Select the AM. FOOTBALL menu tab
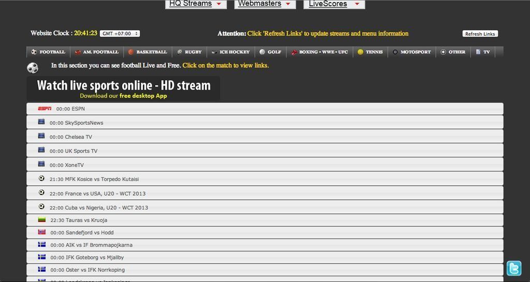This screenshot has height=282, width=530. point(97,52)
